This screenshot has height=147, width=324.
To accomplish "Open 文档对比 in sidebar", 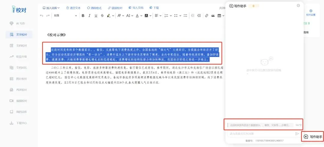I will point(19,67).
